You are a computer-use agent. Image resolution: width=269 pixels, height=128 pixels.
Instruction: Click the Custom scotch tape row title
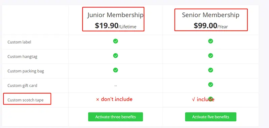(26, 100)
